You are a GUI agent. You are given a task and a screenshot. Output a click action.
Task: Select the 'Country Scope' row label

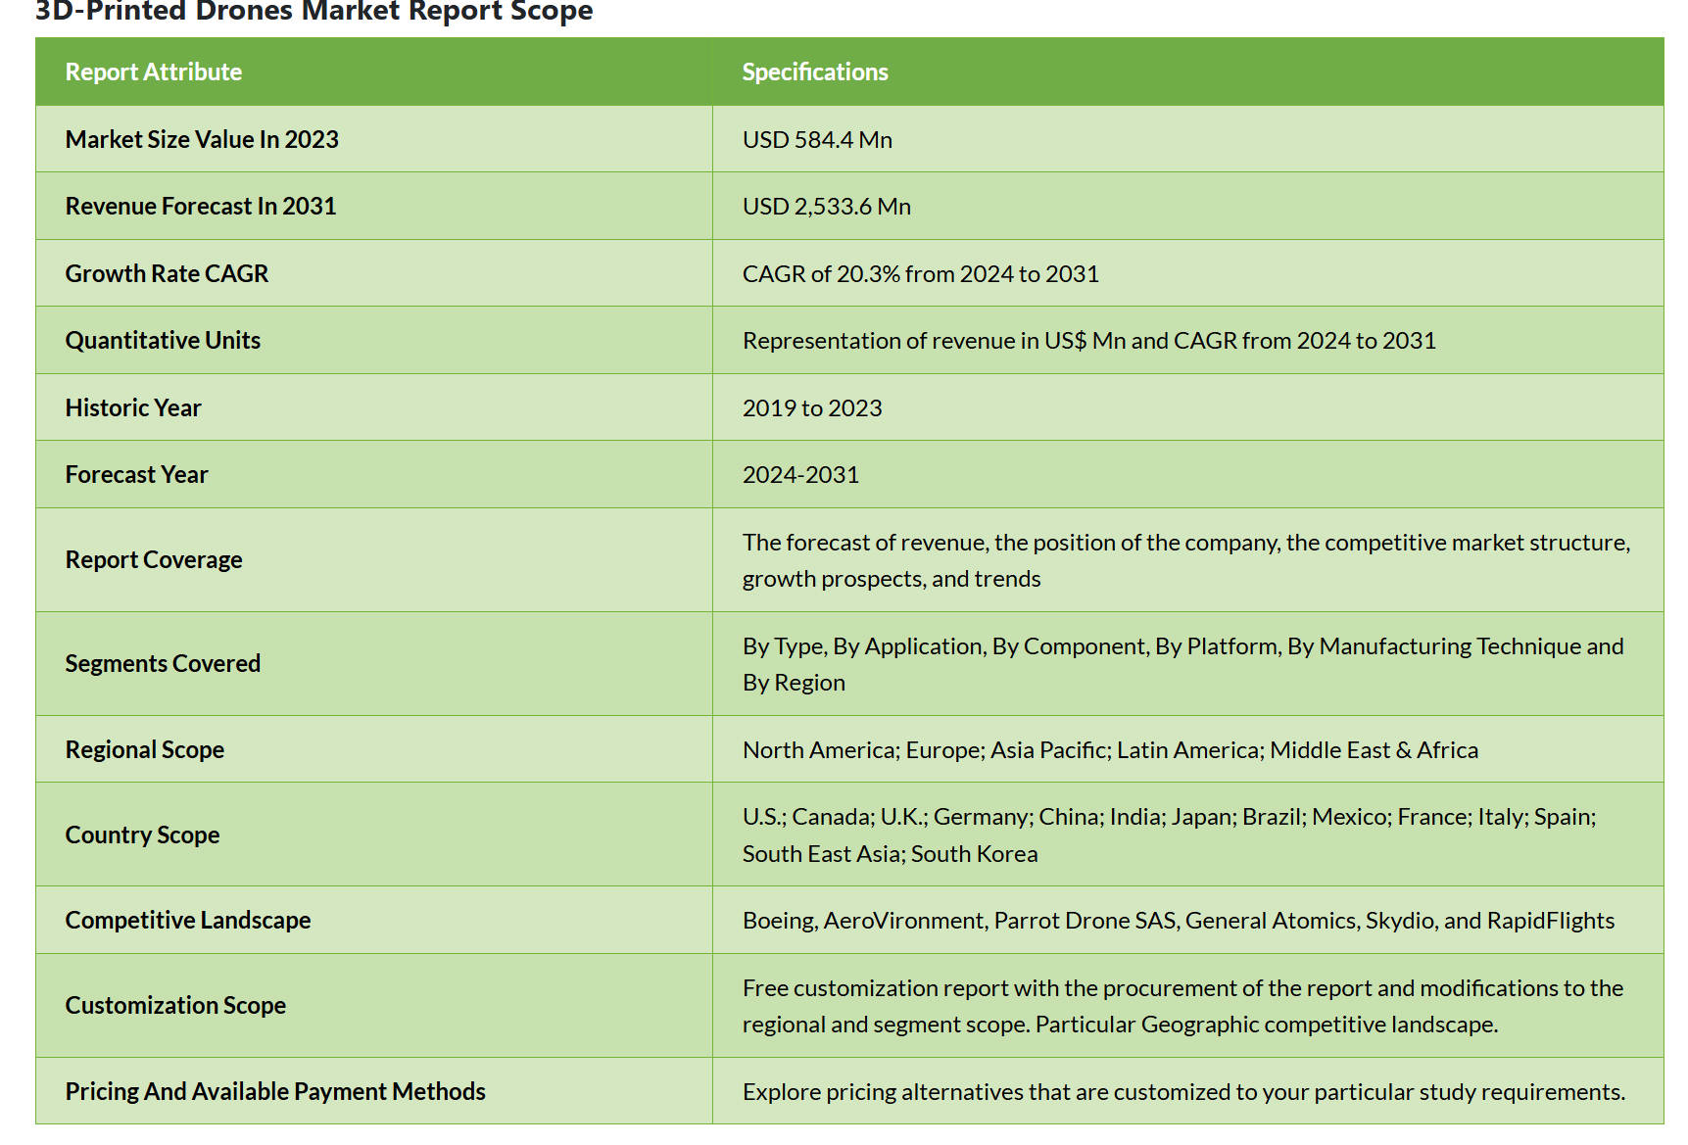(x=142, y=835)
